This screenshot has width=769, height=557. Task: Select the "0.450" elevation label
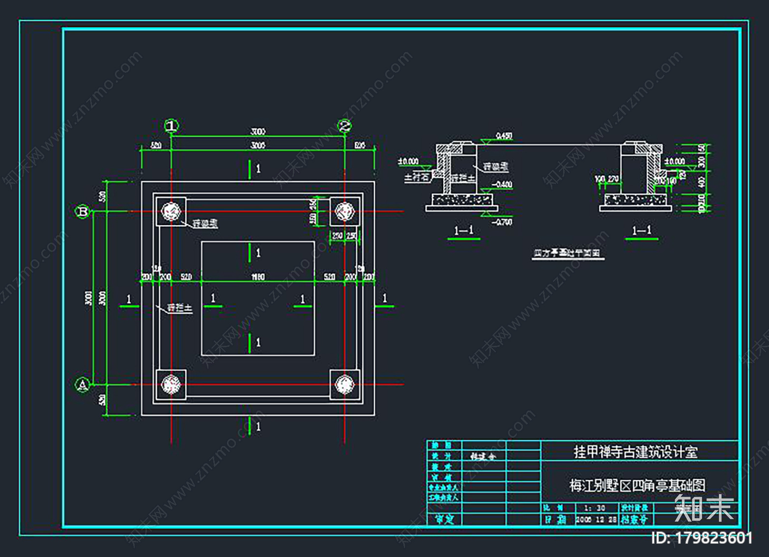(505, 136)
